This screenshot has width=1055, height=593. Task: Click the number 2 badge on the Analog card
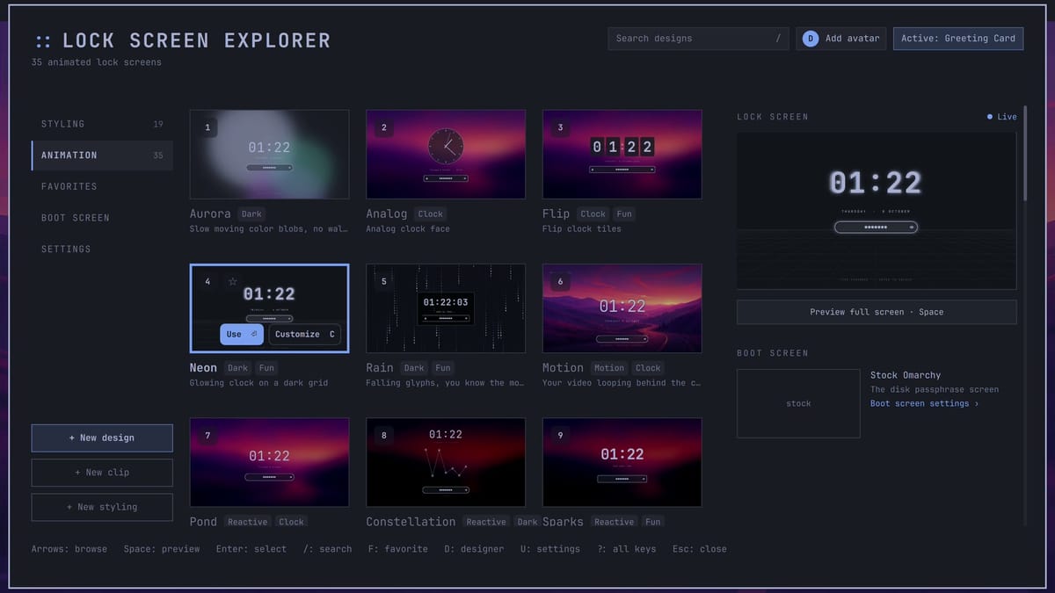point(384,127)
